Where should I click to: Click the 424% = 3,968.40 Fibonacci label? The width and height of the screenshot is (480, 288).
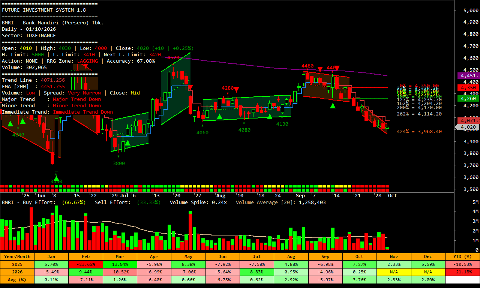pyautogui.click(x=419, y=132)
